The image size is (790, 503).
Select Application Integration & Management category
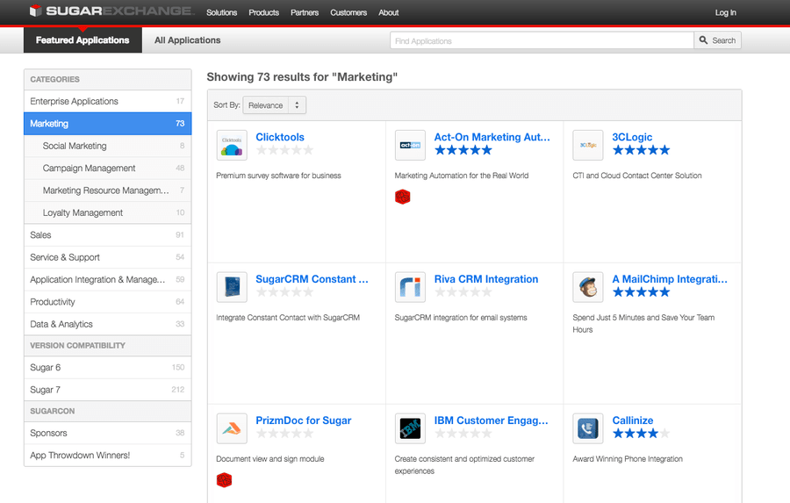pos(108,280)
